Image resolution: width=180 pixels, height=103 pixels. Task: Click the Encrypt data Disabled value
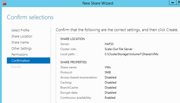tap(111, 93)
